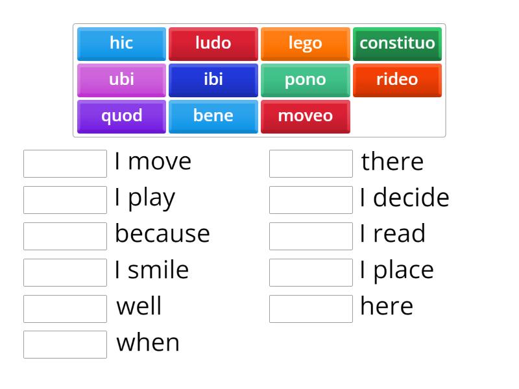Viewport: 519px width, 389px height.
Task: Select the 'bene' word tile
Action: point(213,116)
